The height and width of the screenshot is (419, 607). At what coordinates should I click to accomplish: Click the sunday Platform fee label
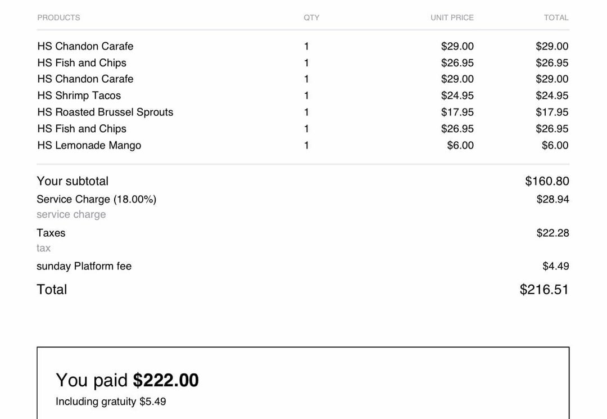tap(84, 266)
